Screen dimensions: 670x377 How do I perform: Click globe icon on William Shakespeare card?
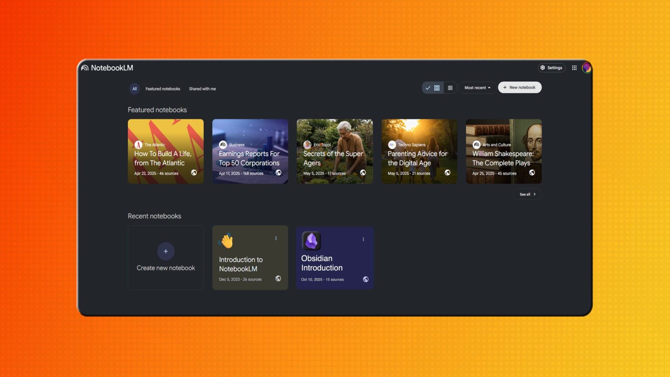pyautogui.click(x=532, y=173)
